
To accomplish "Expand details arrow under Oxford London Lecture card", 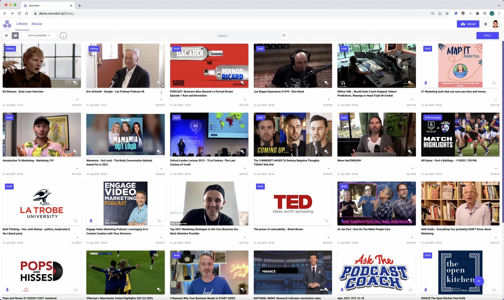I will point(245,169).
